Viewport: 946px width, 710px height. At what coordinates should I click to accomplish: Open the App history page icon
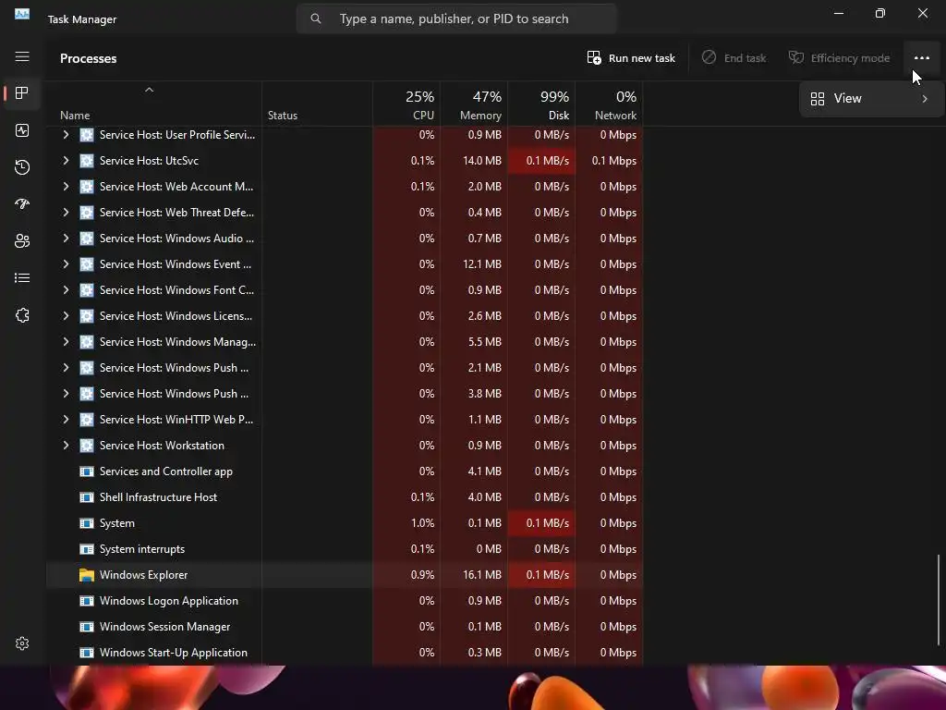(22, 167)
